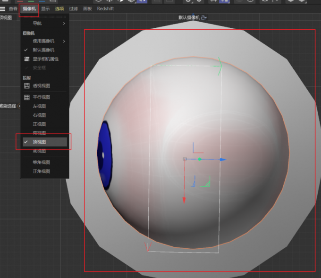Expand the 导航 submenu

click(45, 23)
